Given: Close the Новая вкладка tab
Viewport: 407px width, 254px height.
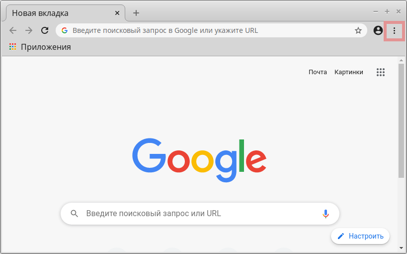Looking at the screenshot, I should (x=117, y=13).
